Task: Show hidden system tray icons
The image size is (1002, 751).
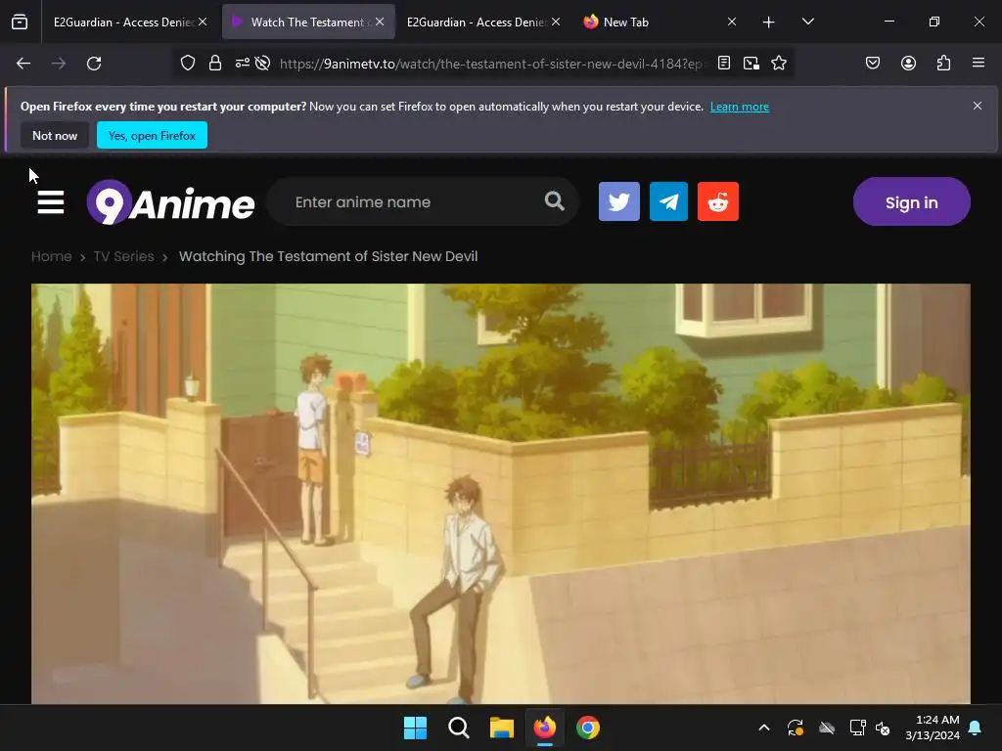Action: (763, 728)
